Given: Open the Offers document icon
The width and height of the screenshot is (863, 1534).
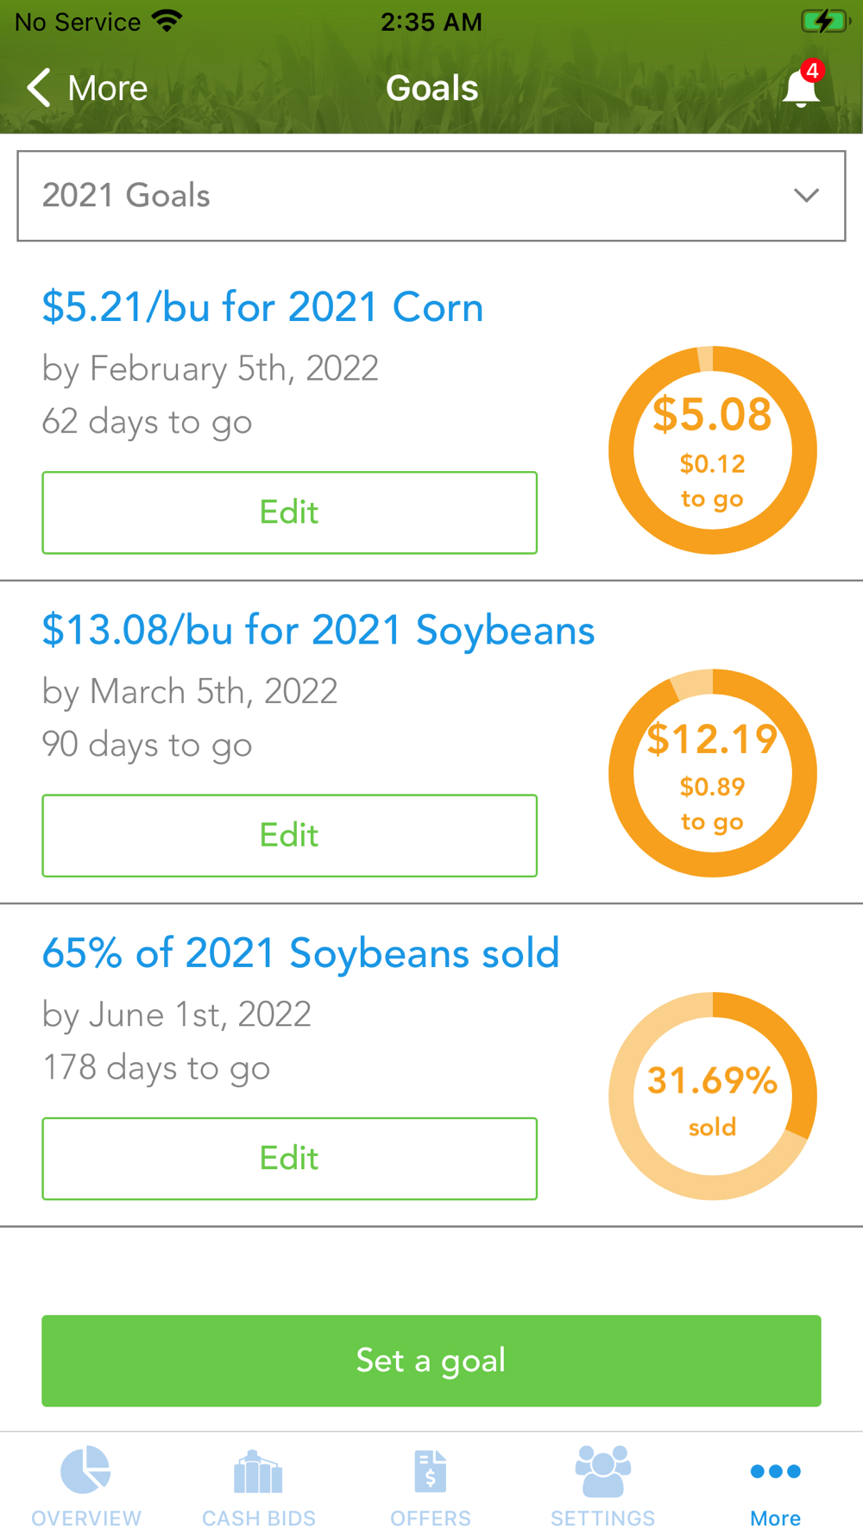Looking at the screenshot, I should pos(431,1470).
